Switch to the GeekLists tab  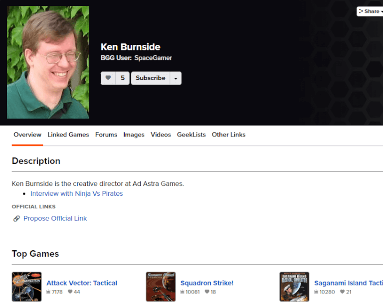[191, 135]
